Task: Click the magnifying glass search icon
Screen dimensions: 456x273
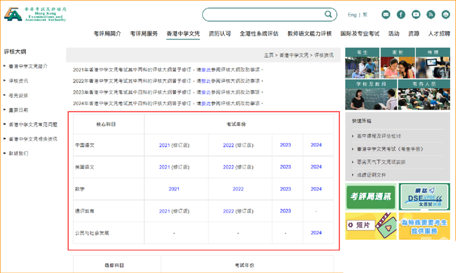Action: (328, 14)
